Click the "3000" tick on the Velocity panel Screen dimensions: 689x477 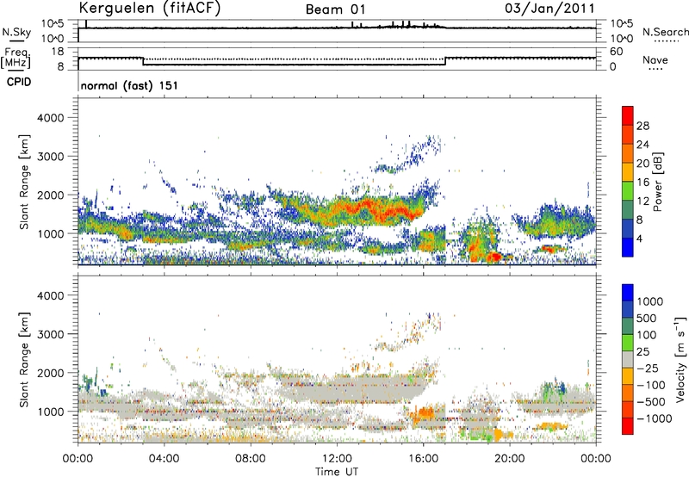coord(50,334)
